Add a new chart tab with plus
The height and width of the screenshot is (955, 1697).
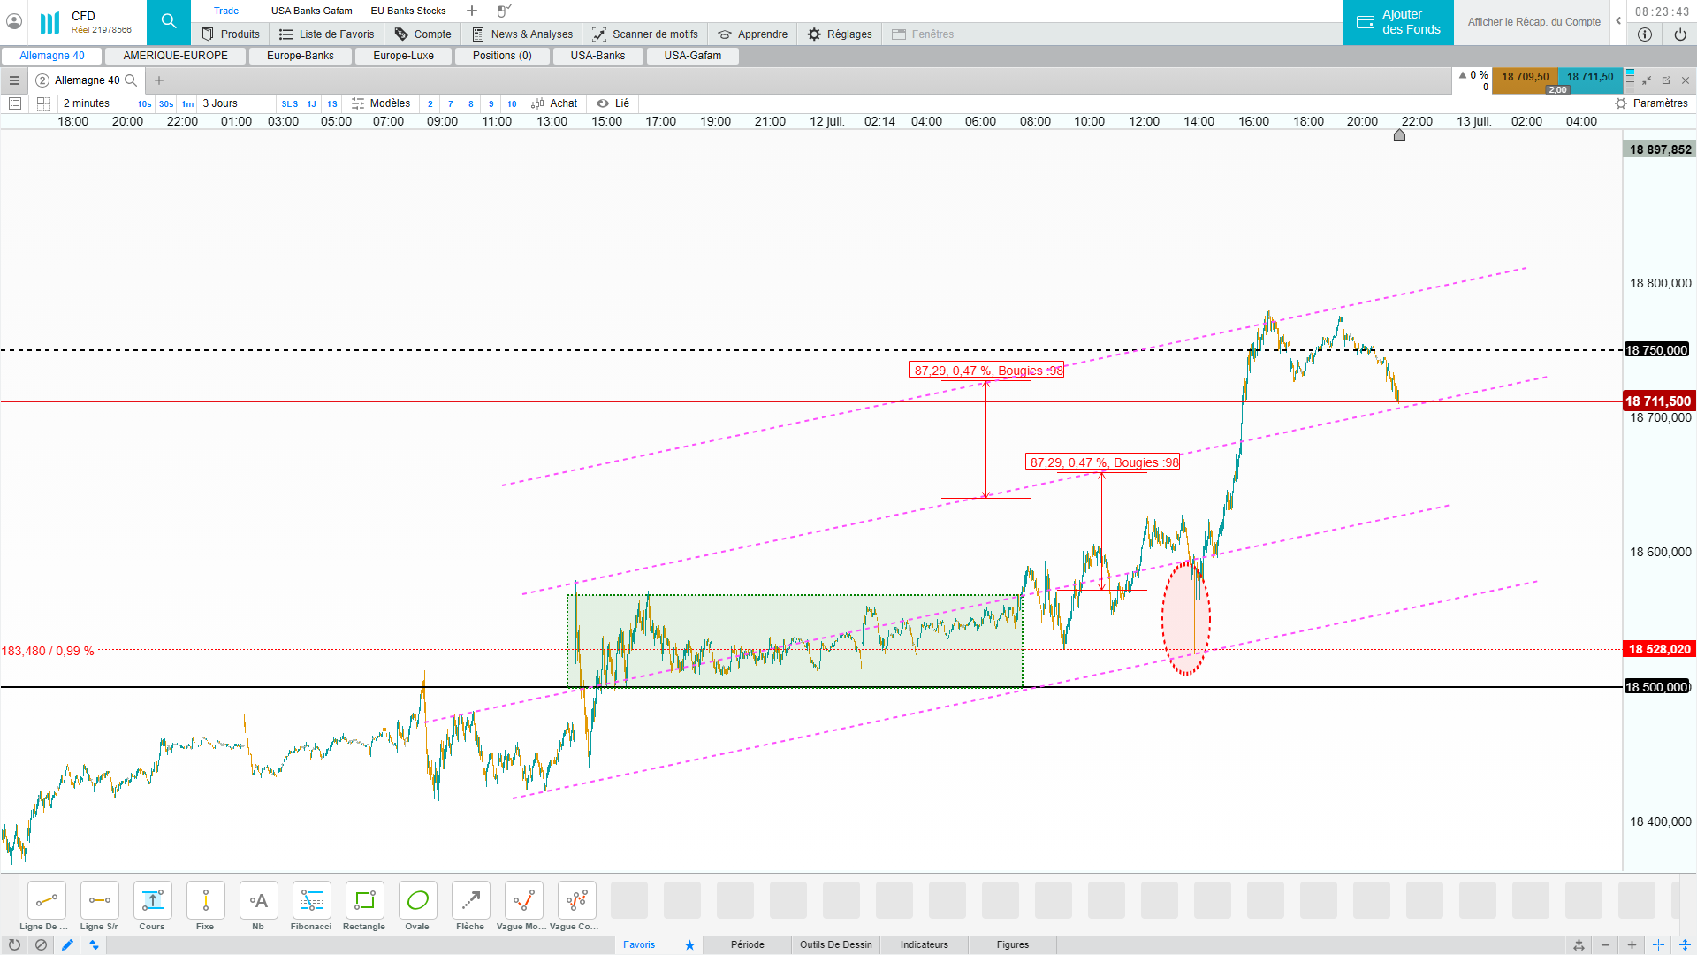pos(159,80)
